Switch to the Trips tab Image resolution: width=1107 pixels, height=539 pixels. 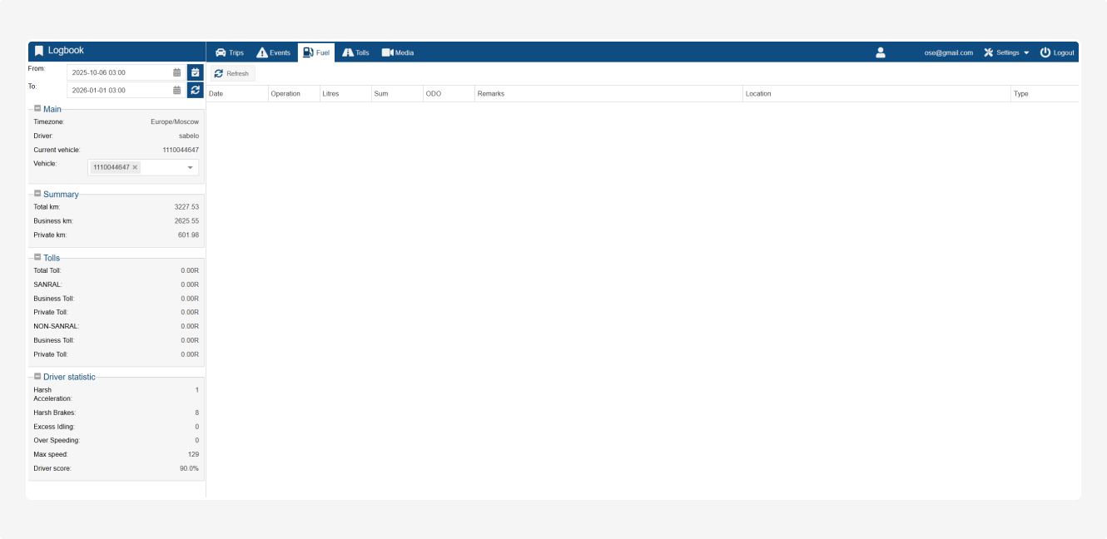click(x=230, y=52)
